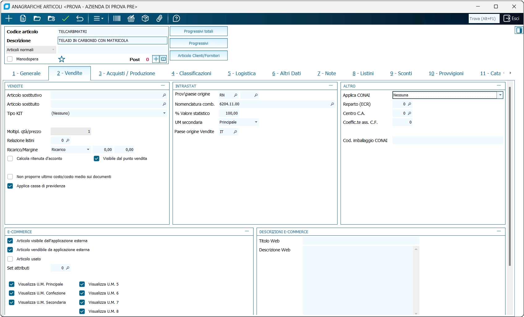524x317 pixels.
Task: Enable the Manodopera checkbox
Action: [10, 59]
